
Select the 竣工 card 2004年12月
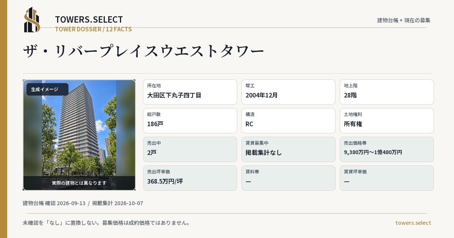pos(288,92)
